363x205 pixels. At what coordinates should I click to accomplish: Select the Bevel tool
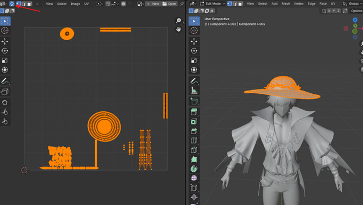pos(194,131)
